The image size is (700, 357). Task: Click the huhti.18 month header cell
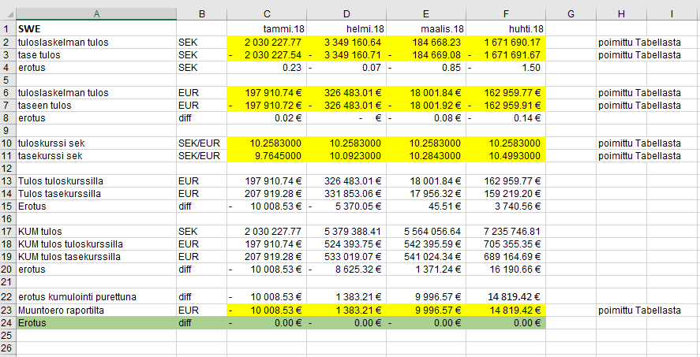[505, 29]
